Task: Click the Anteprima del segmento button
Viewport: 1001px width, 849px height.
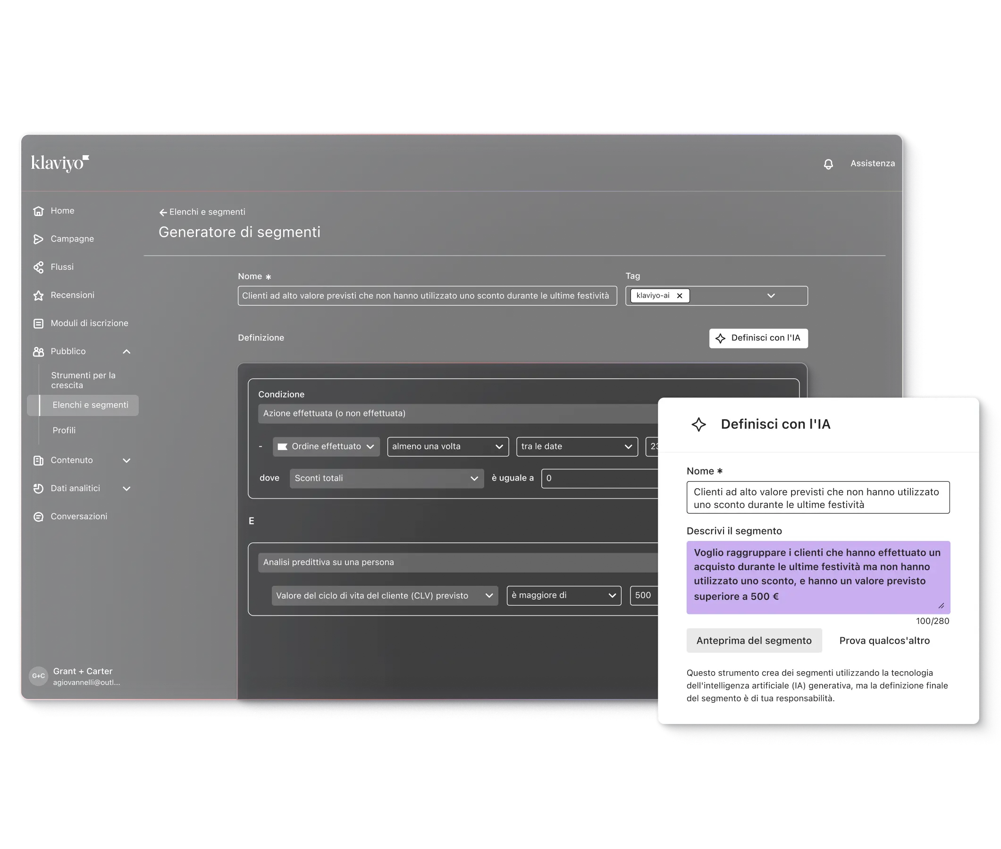Action: 754,641
